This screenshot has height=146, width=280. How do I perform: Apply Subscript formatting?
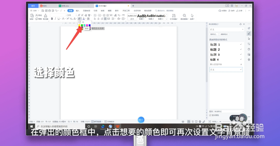(x=71, y=19)
